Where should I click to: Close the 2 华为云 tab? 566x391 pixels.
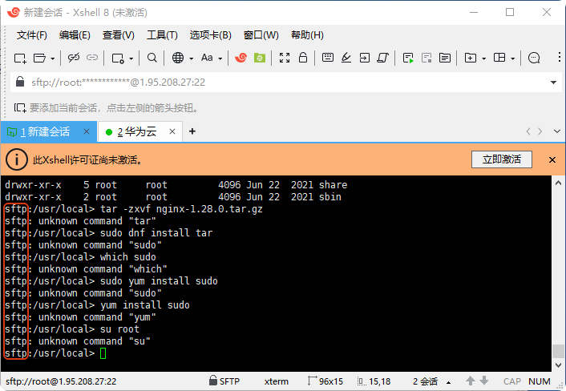[172, 131]
